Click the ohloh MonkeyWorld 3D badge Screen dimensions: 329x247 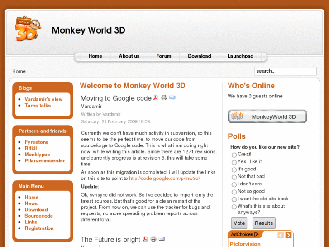point(267,116)
